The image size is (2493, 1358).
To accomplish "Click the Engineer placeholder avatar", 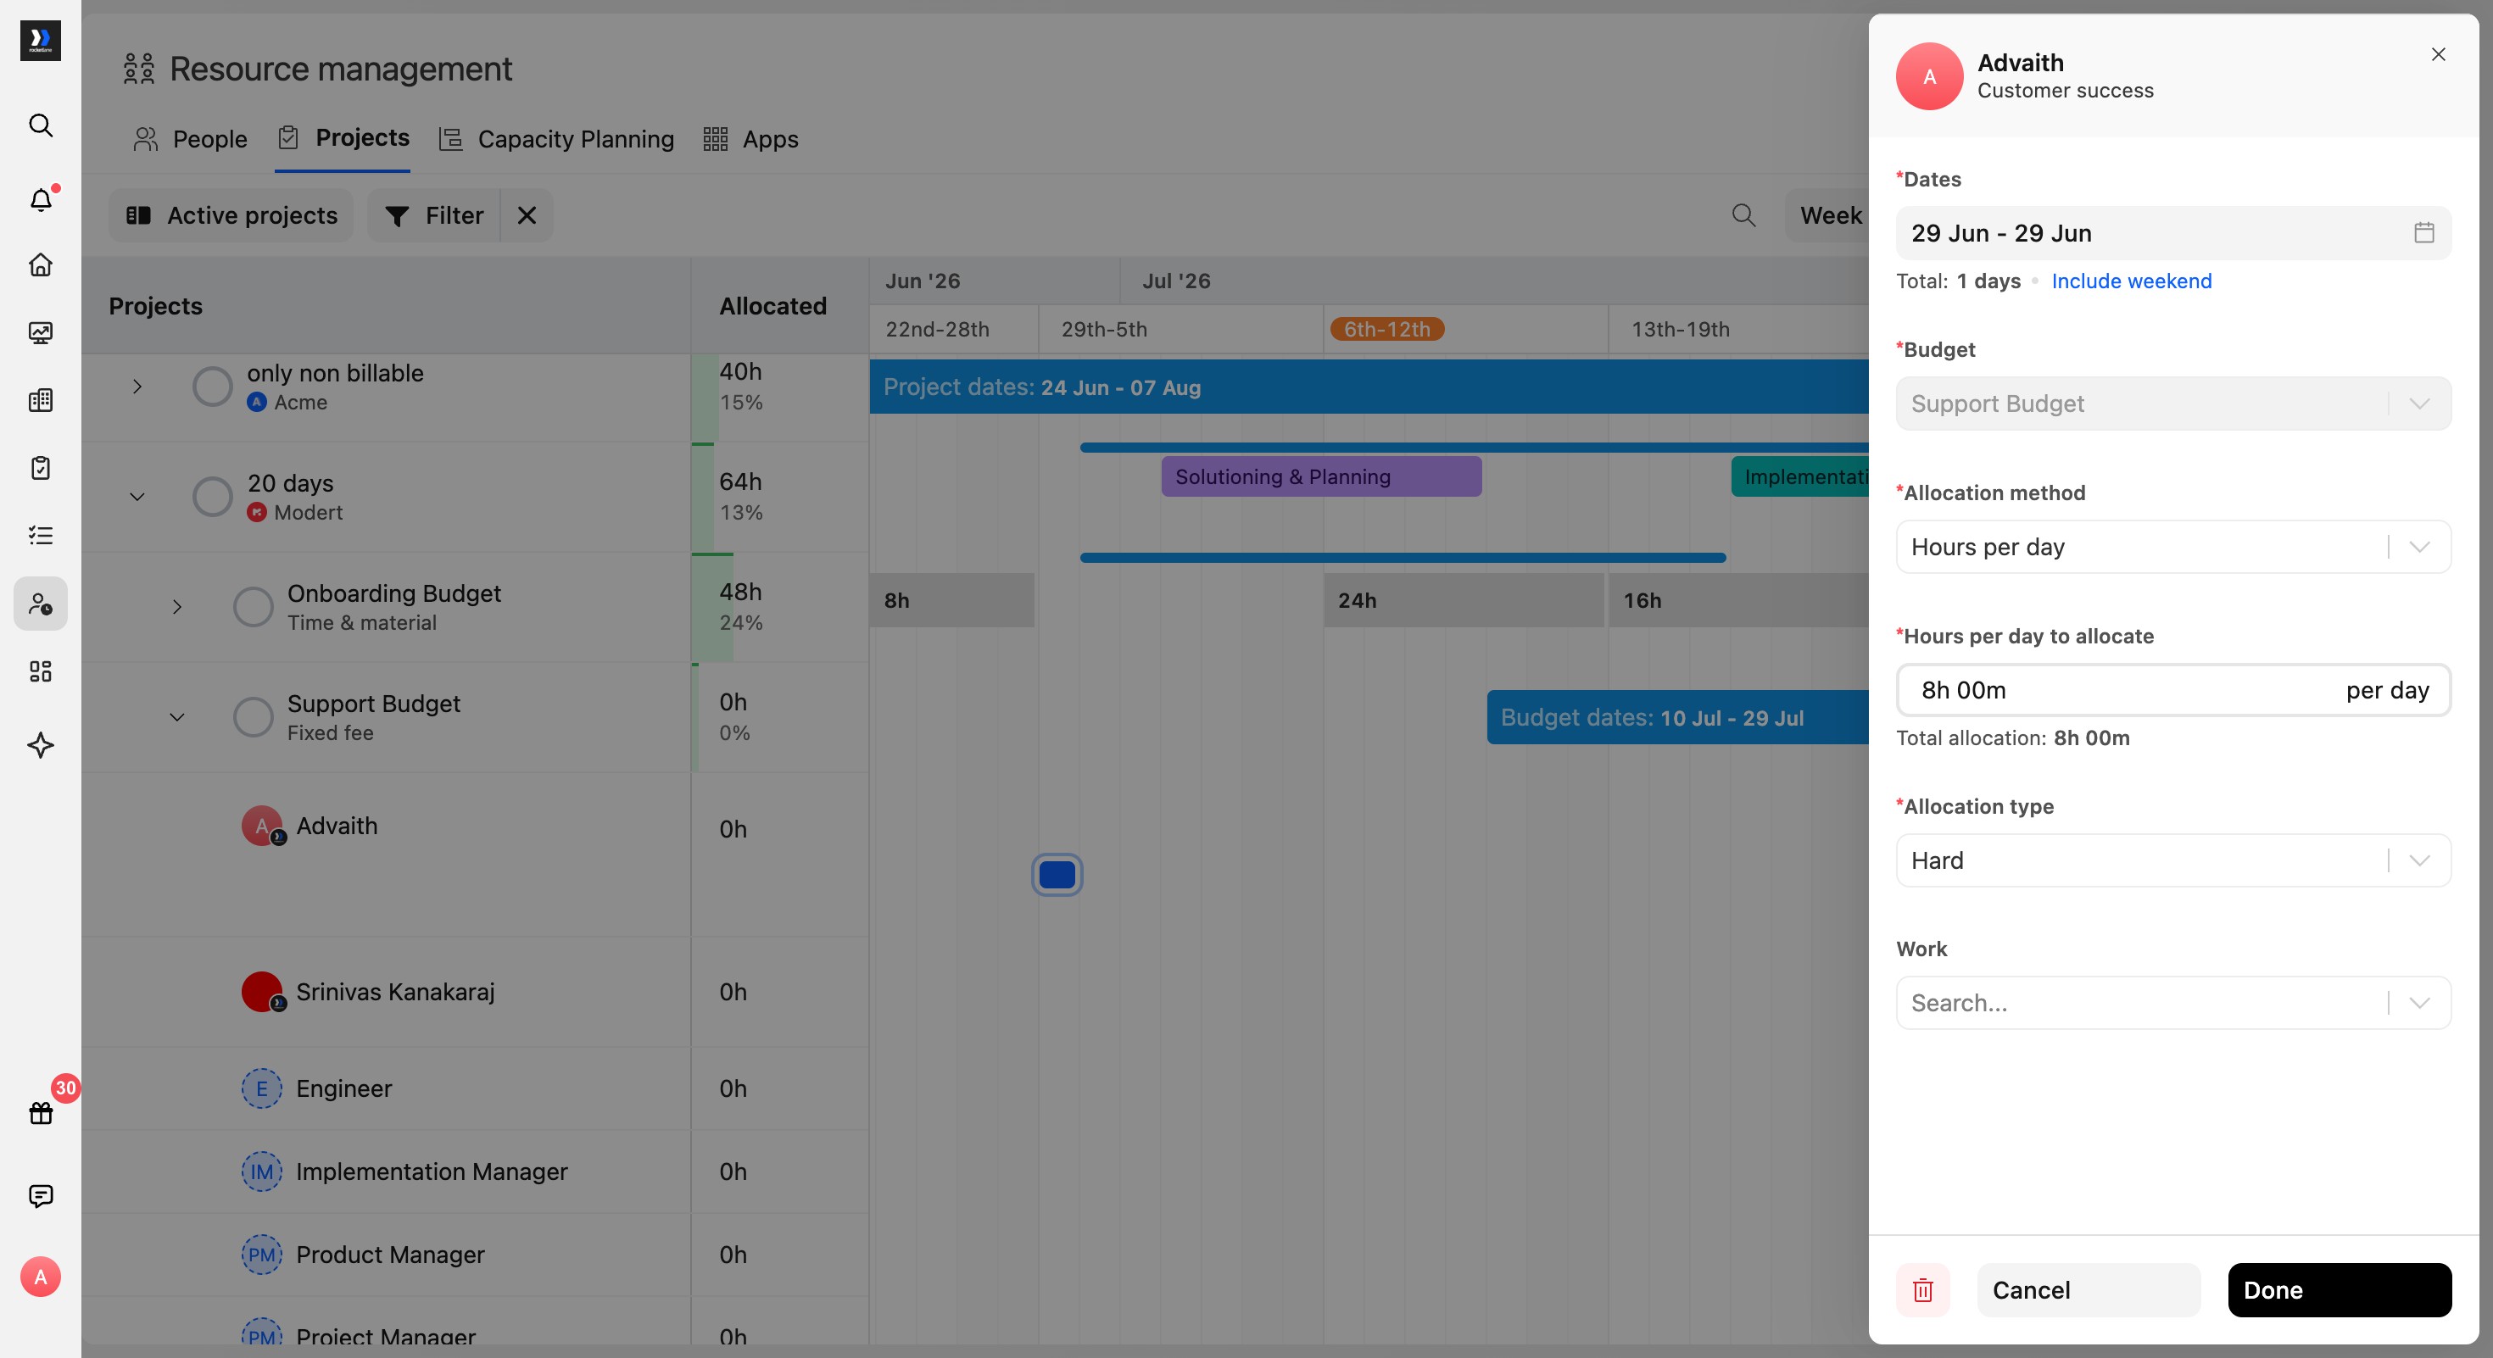I will (x=261, y=1088).
